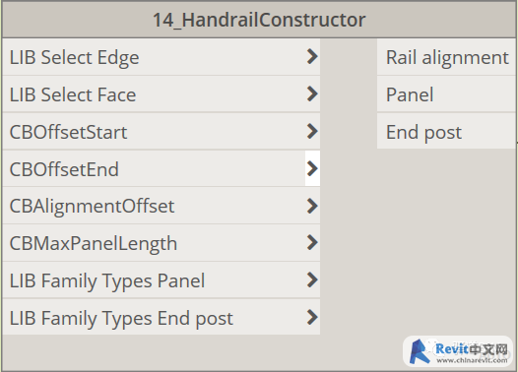518x372 pixels.
Task: Click the CBOffsetStart chevron arrow
Action: pos(312,131)
